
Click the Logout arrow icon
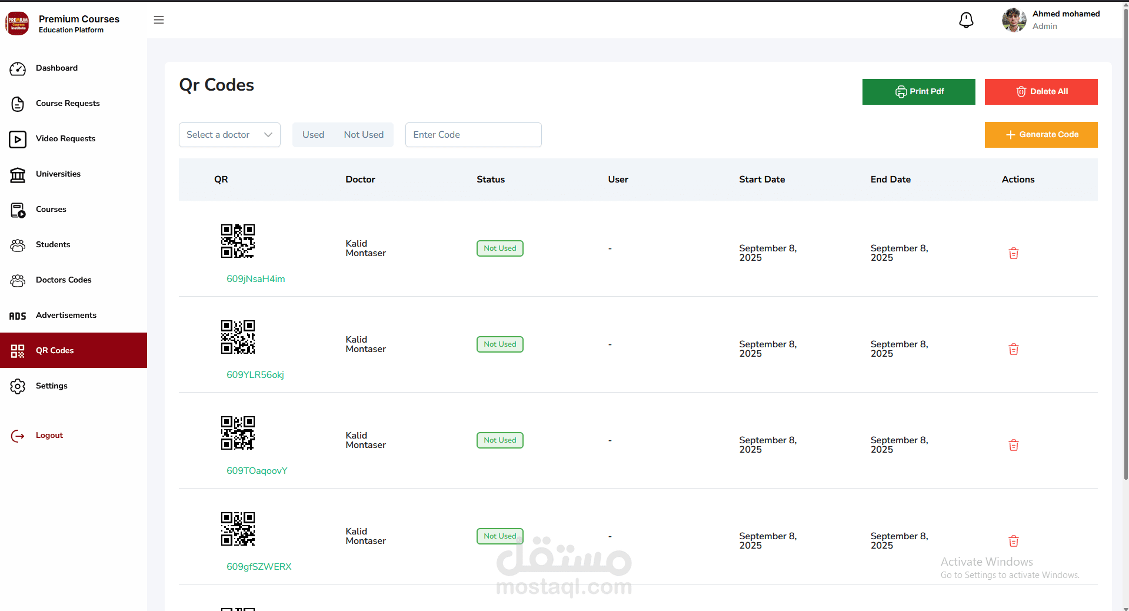coord(18,436)
